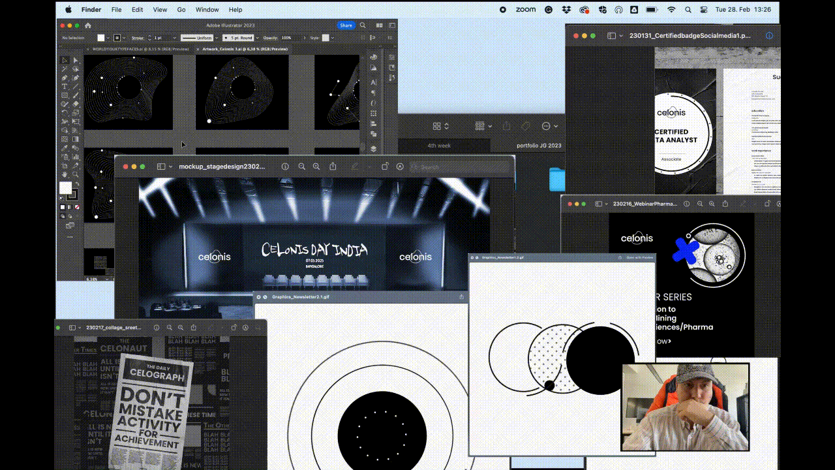Open stroke weight dropdown showing 1 pt
This screenshot has height=470, width=835.
(x=174, y=38)
